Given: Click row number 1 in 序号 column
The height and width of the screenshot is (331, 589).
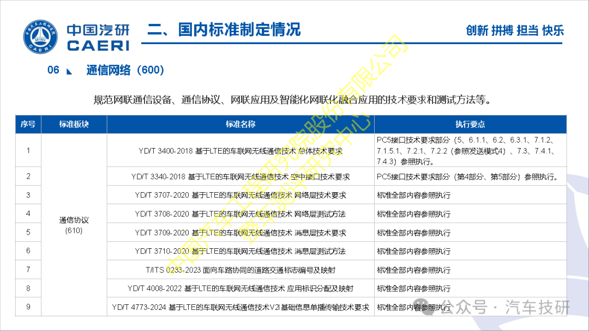Looking at the screenshot, I should [x=28, y=150].
